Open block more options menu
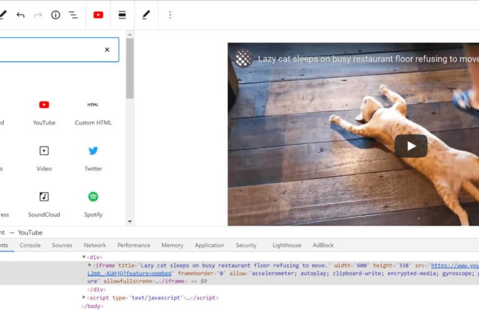The width and height of the screenshot is (479, 311). click(170, 15)
